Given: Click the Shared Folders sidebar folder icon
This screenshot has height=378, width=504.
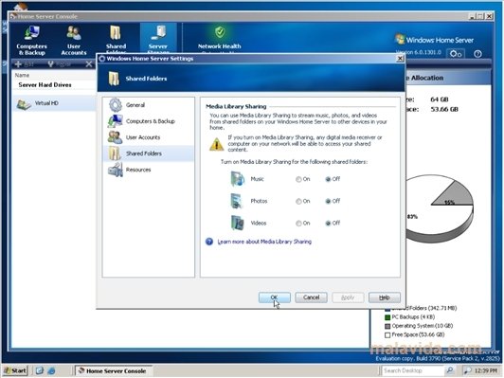Looking at the screenshot, I should [x=115, y=153].
